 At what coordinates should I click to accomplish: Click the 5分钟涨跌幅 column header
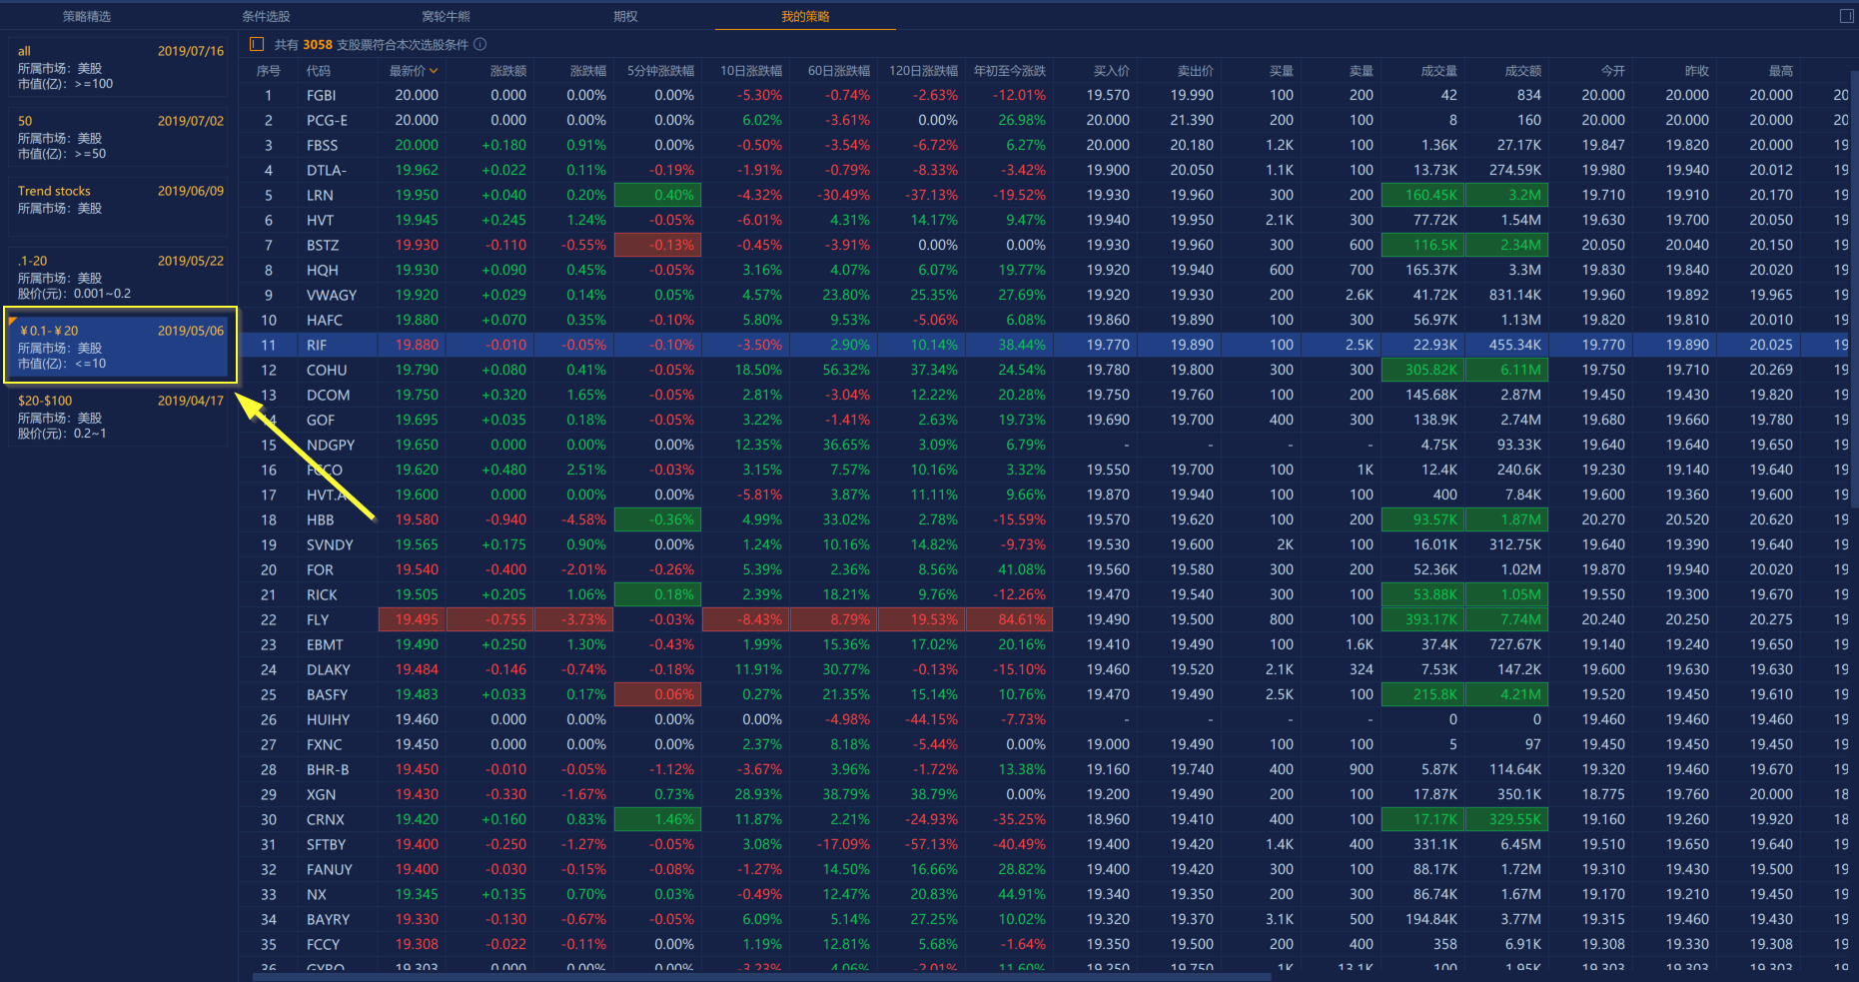[660, 71]
